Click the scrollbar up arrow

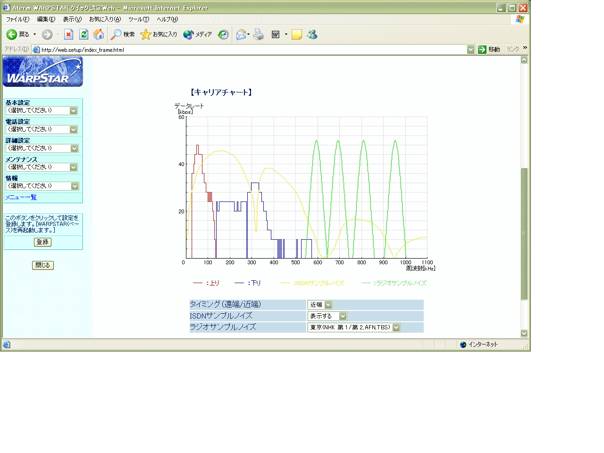point(524,60)
